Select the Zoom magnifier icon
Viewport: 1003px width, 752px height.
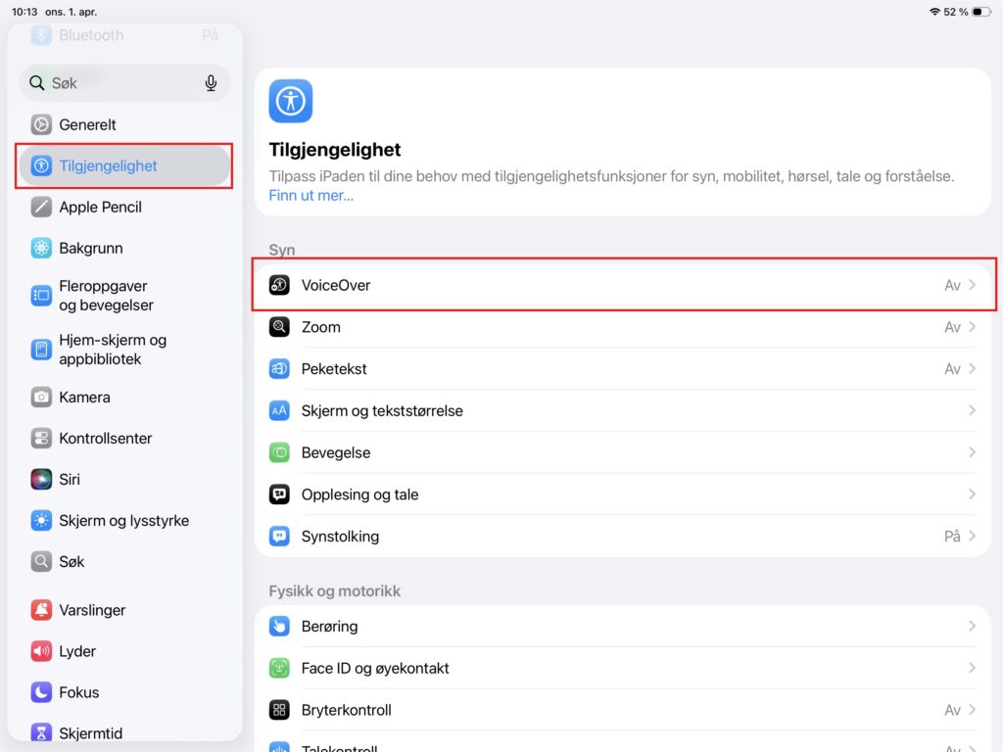(x=279, y=327)
